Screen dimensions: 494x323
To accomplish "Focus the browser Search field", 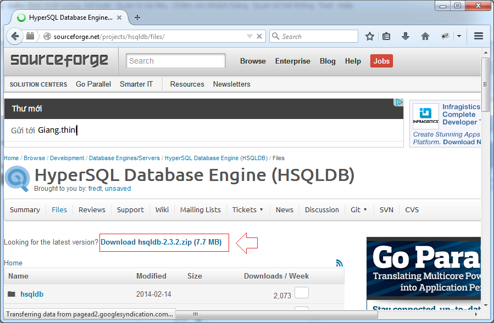I will point(313,36).
